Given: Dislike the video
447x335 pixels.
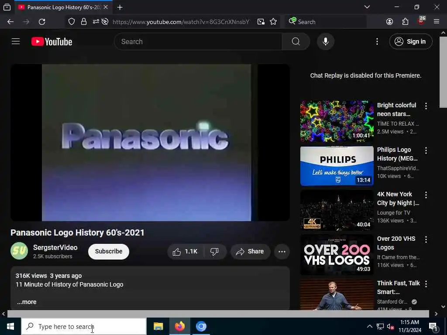Looking at the screenshot, I should (x=214, y=252).
